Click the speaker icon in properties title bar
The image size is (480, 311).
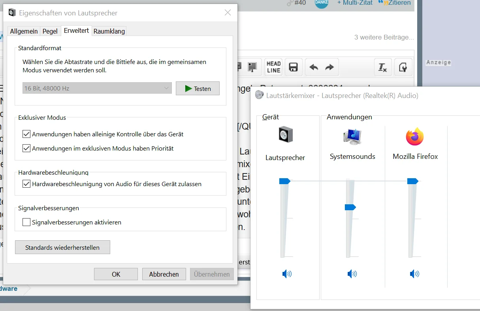(x=12, y=13)
